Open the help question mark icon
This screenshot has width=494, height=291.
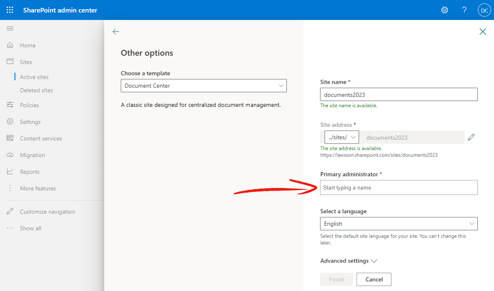(x=465, y=10)
